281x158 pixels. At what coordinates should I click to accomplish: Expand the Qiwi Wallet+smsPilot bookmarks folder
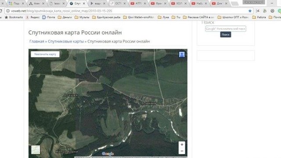click(x=139, y=17)
